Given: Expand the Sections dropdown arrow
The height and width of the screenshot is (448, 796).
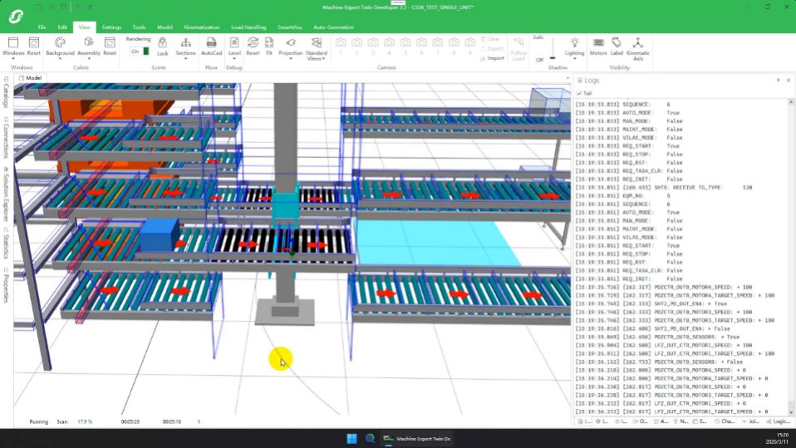Looking at the screenshot, I should [185, 58].
